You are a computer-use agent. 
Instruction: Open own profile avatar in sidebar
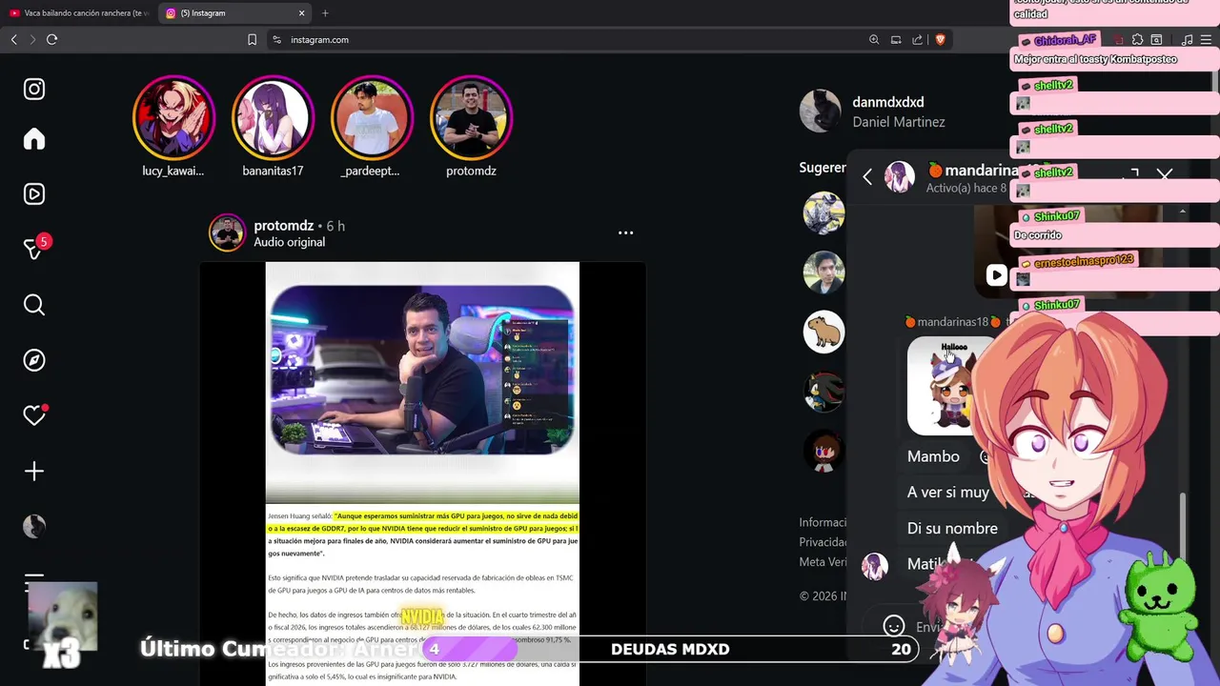point(34,526)
